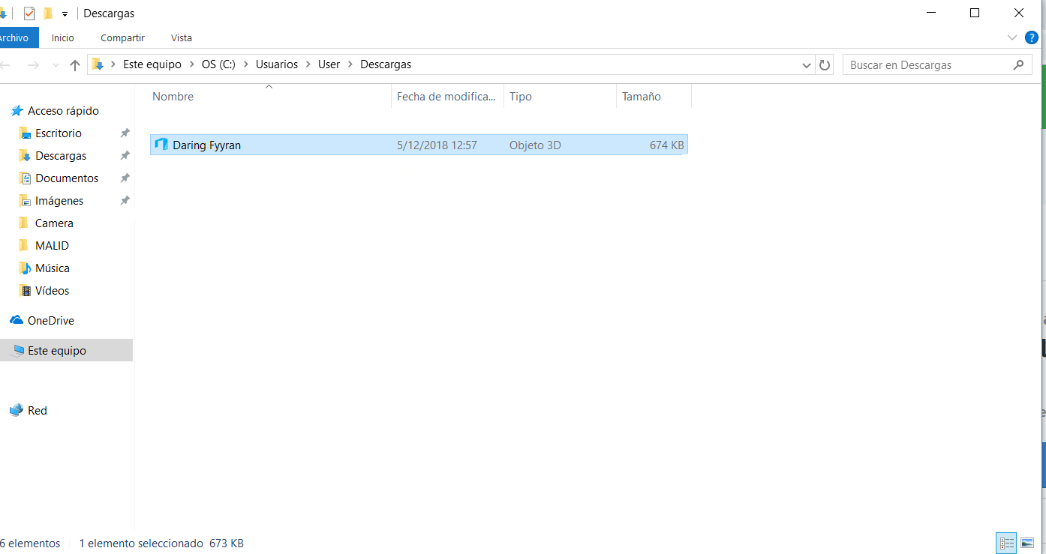Click the Acceso rápido star icon
1046x554 pixels.
17,111
